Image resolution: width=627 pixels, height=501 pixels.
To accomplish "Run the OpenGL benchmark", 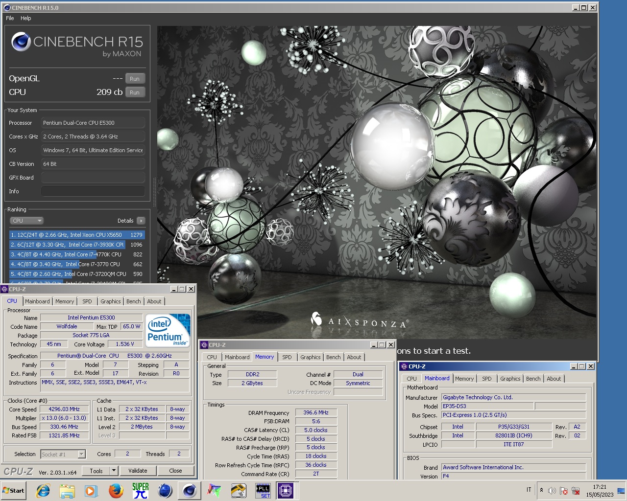I will (135, 79).
